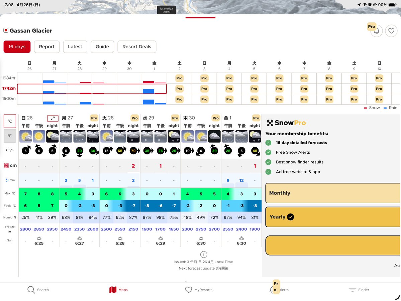Select 16 days tab
The width and height of the screenshot is (401, 301).
click(x=17, y=47)
